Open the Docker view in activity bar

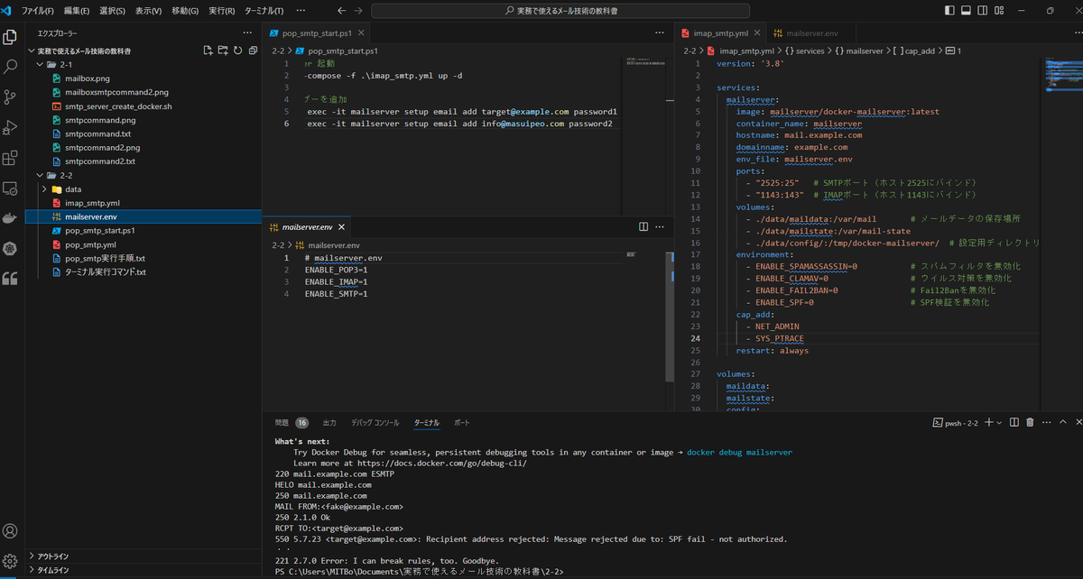11,218
